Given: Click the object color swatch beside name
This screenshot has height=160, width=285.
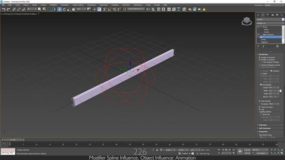Looking at the screenshot, I should 283,20.
